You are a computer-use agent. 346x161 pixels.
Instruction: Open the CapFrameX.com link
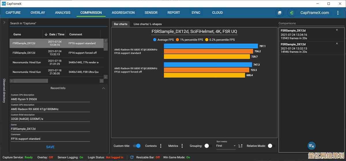pos(315,13)
